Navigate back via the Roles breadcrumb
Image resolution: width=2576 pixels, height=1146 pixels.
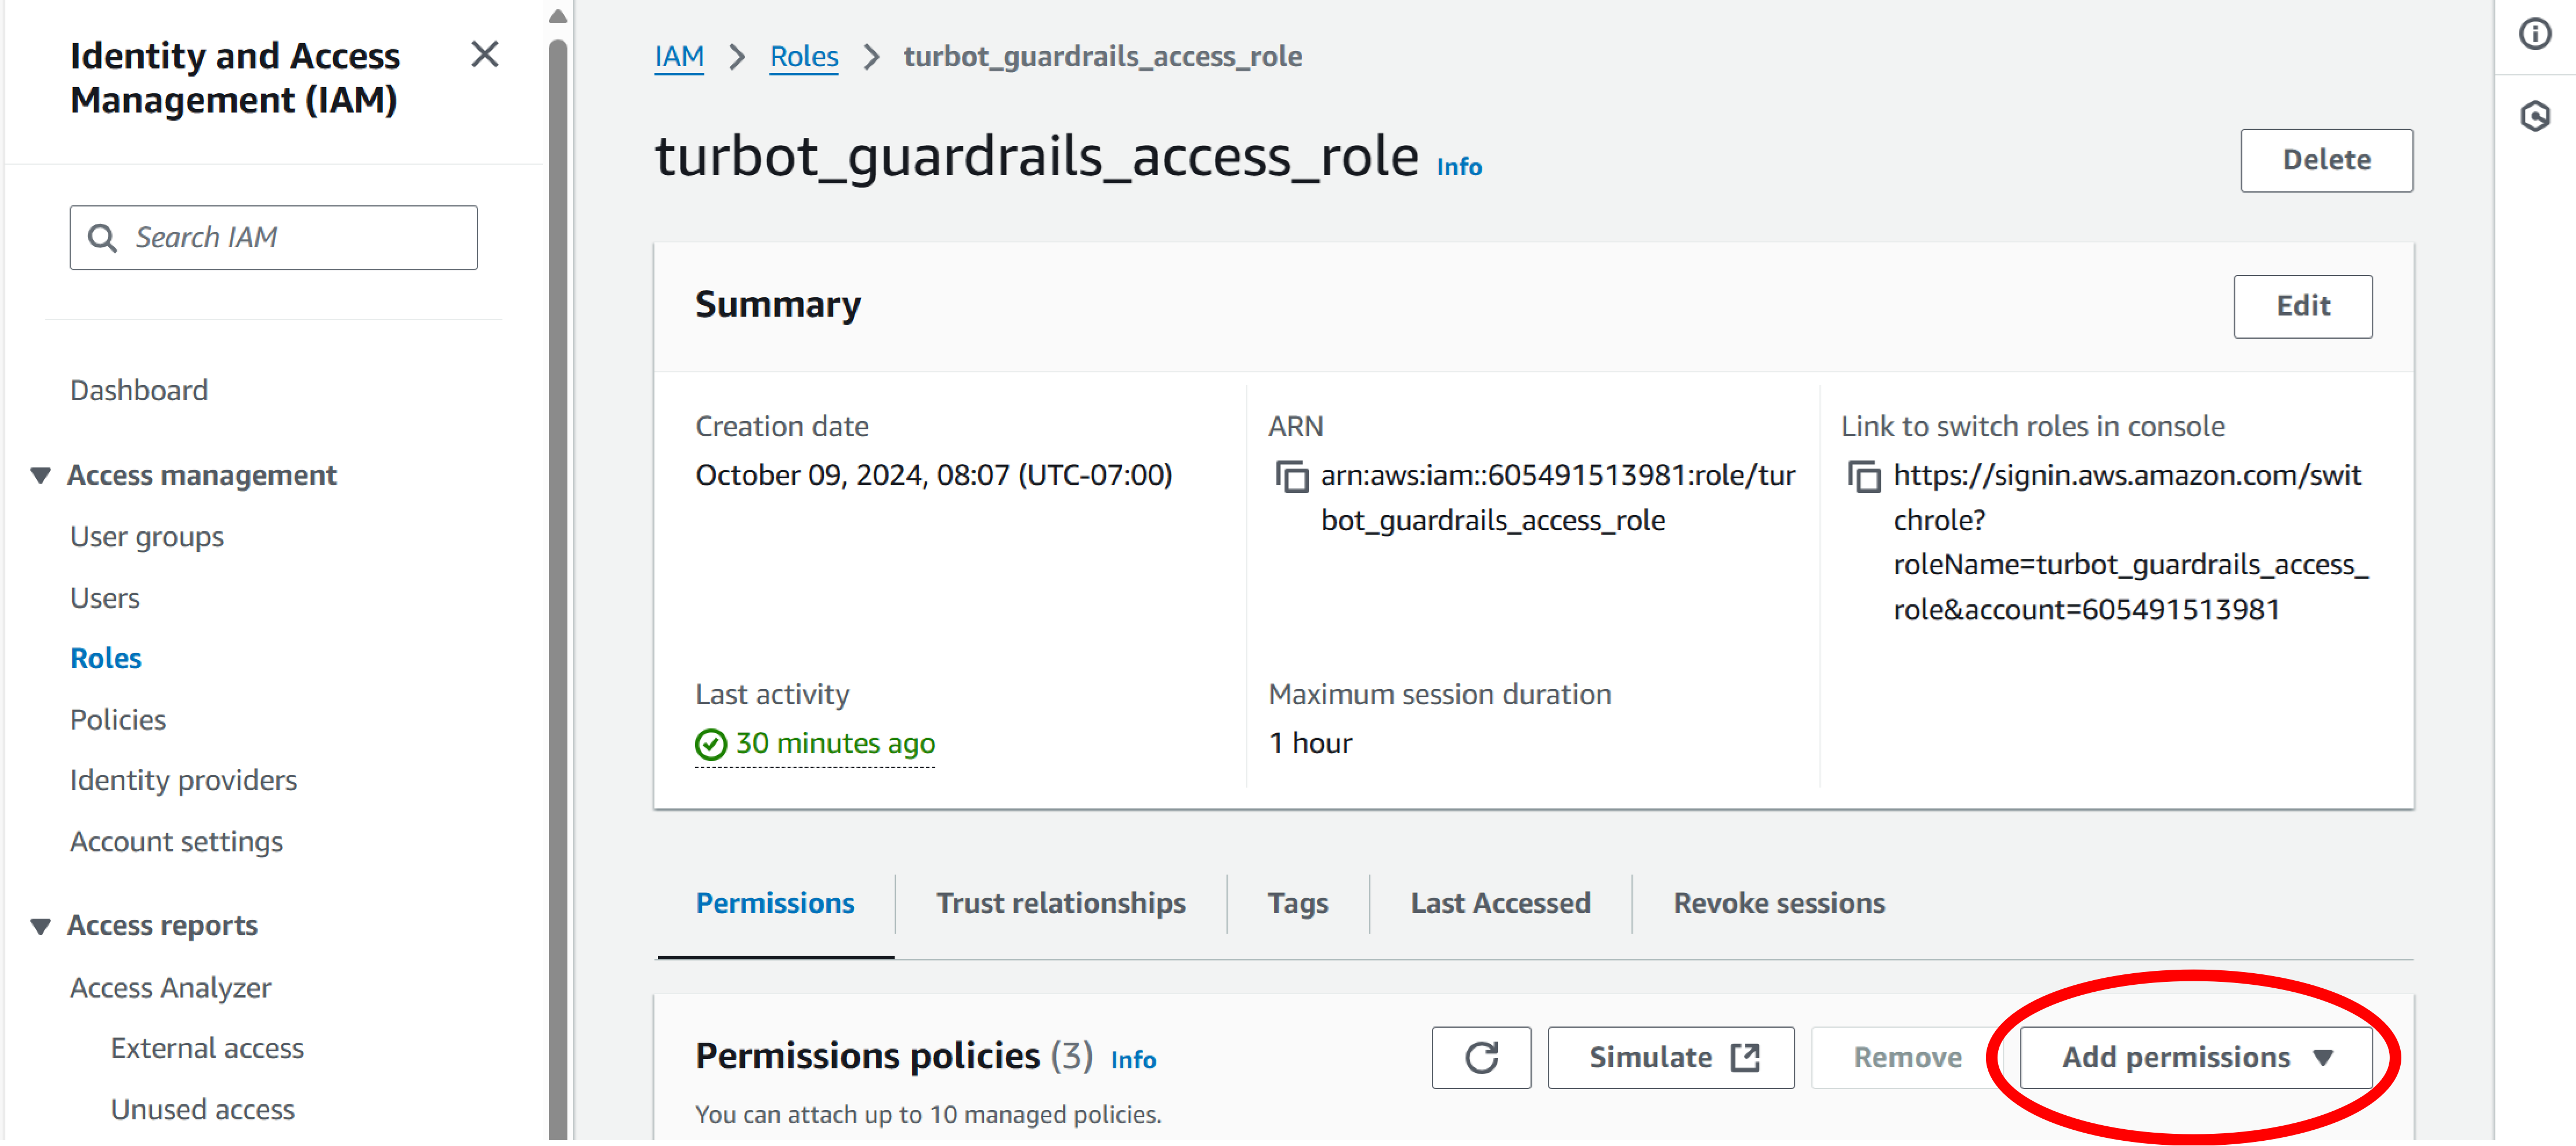tap(803, 56)
